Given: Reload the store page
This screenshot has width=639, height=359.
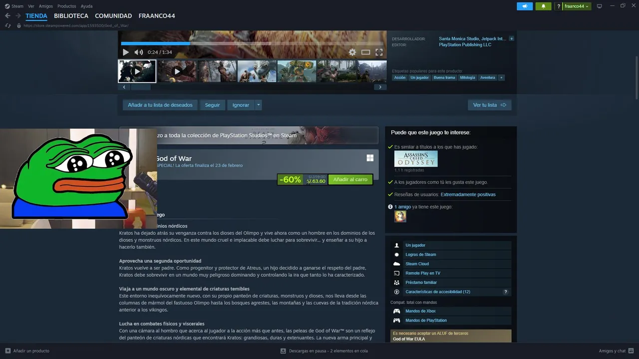Looking at the screenshot, I should click(8, 25).
